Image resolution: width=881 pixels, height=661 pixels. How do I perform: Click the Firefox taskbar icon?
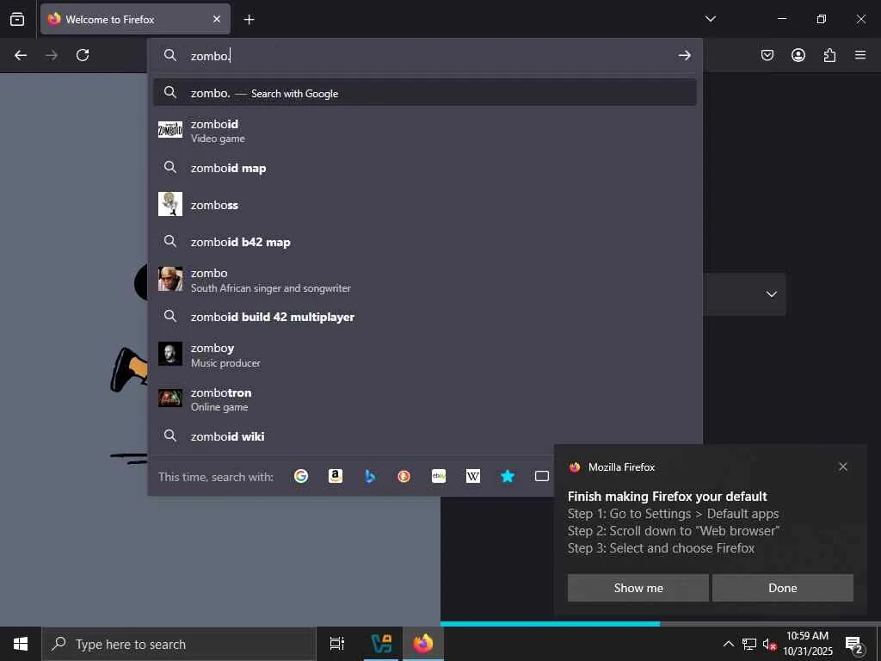(x=423, y=644)
